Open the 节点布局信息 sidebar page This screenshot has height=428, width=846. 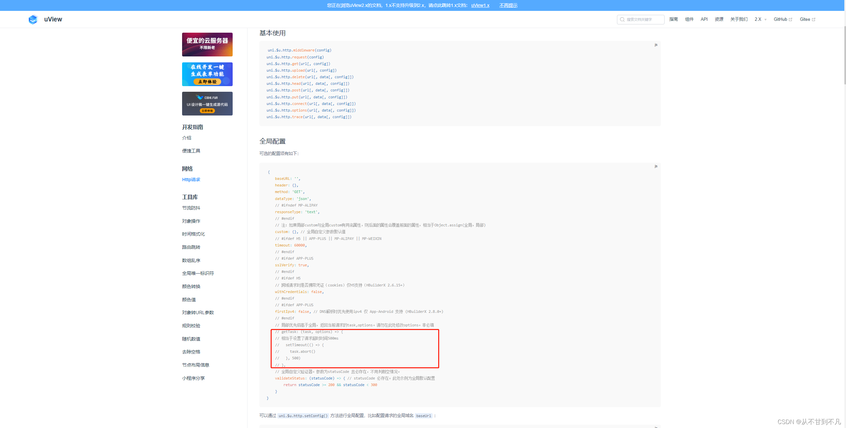pyautogui.click(x=196, y=365)
